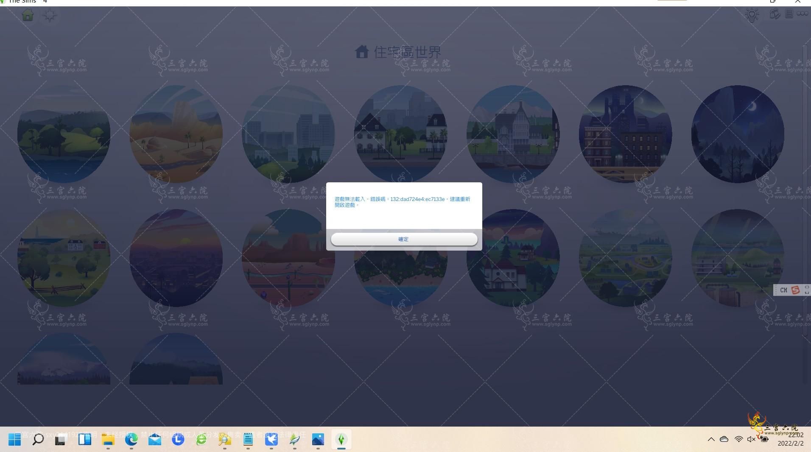The width and height of the screenshot is (811, 452).
Task: Open the blue bird app on taskbar
Action: pyautogui.click(x=271, y=439)
